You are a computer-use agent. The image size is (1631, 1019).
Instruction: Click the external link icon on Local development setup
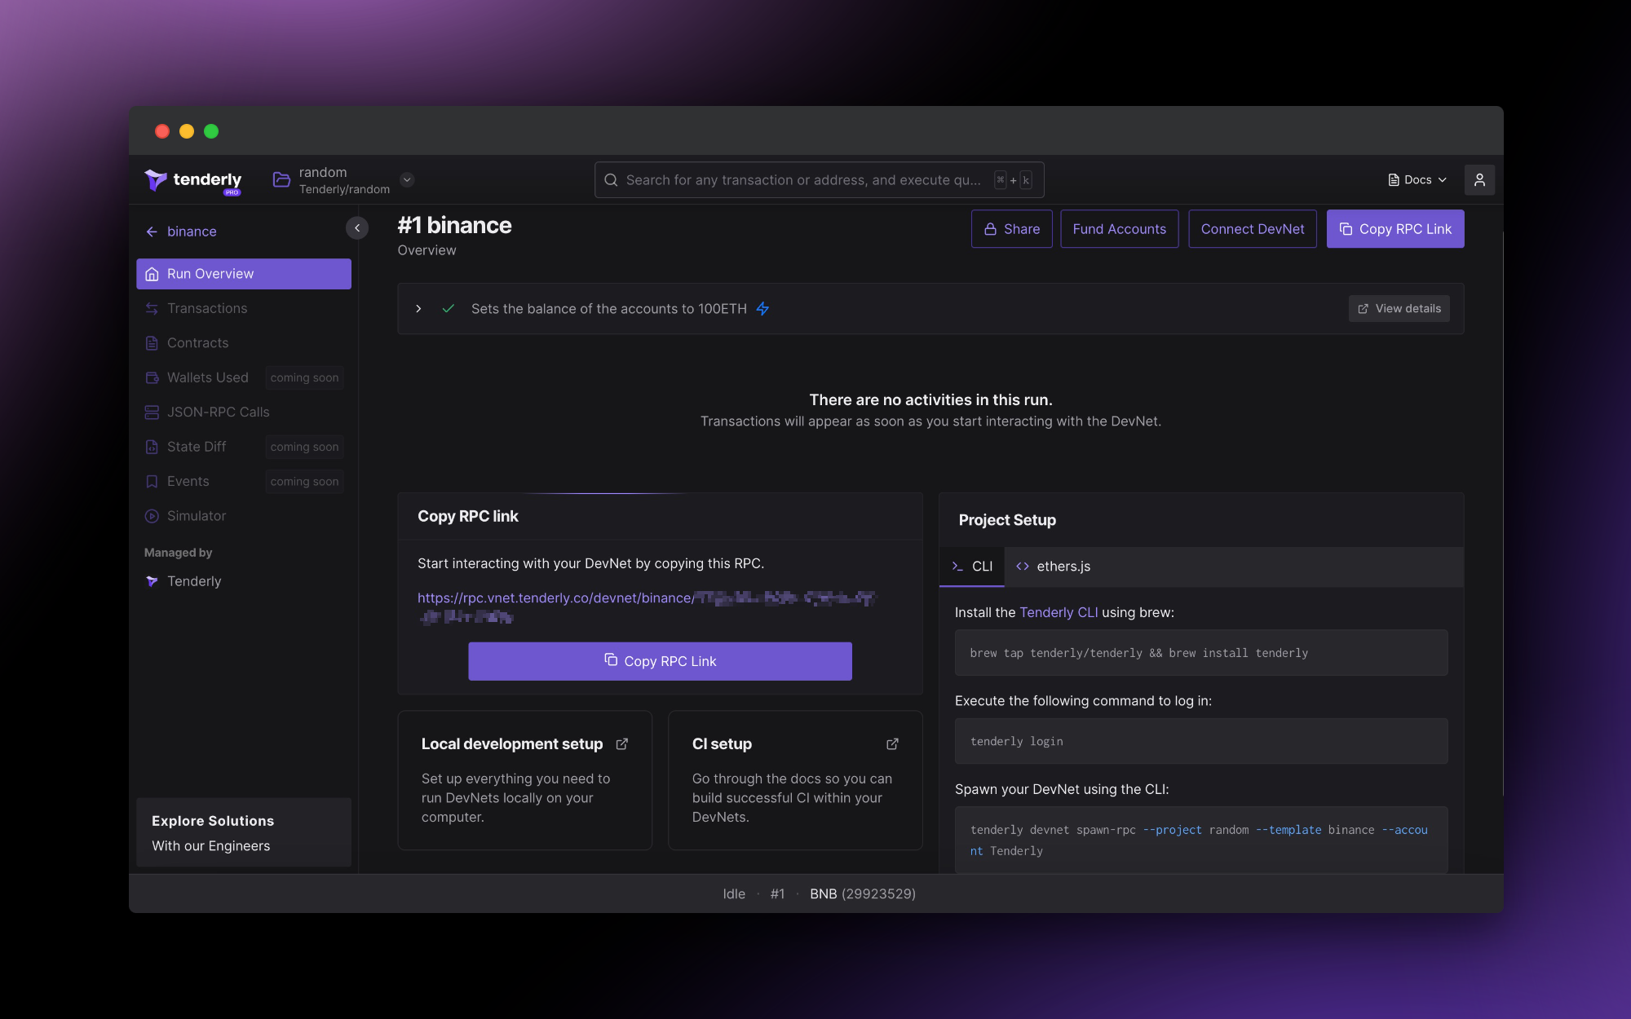click(x=622, y=744)
